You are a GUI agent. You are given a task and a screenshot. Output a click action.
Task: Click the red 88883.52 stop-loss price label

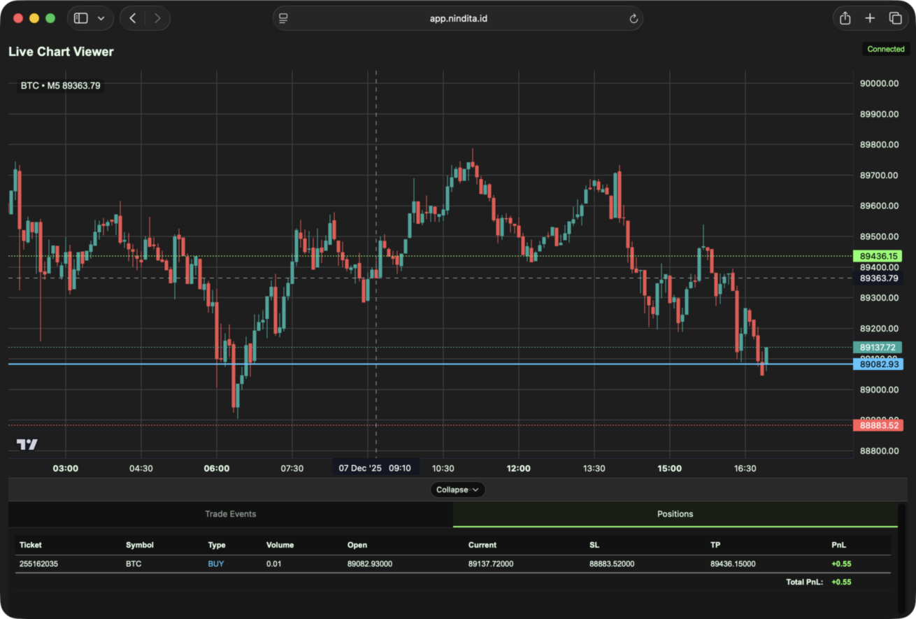pos(878,425)
